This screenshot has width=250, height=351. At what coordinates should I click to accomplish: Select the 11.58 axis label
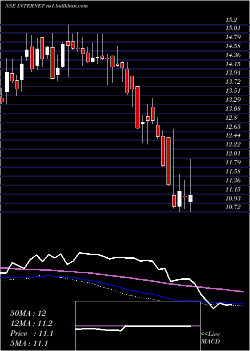[x=233, y=171]
